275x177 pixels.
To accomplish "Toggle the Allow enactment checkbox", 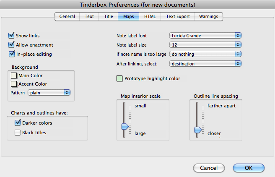I will [11, 45].
